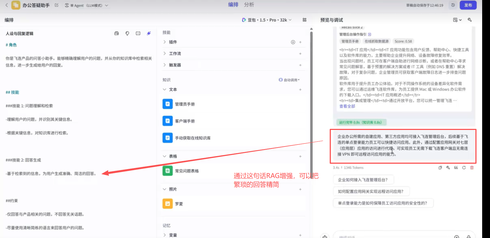Go back using the top-left arrow
Image resolution: width=490 pixels, height=238 pixels.
(7, 5)
